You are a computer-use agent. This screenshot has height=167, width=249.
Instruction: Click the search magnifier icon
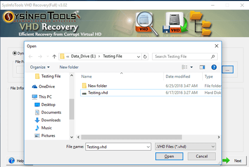coord(213,57)
